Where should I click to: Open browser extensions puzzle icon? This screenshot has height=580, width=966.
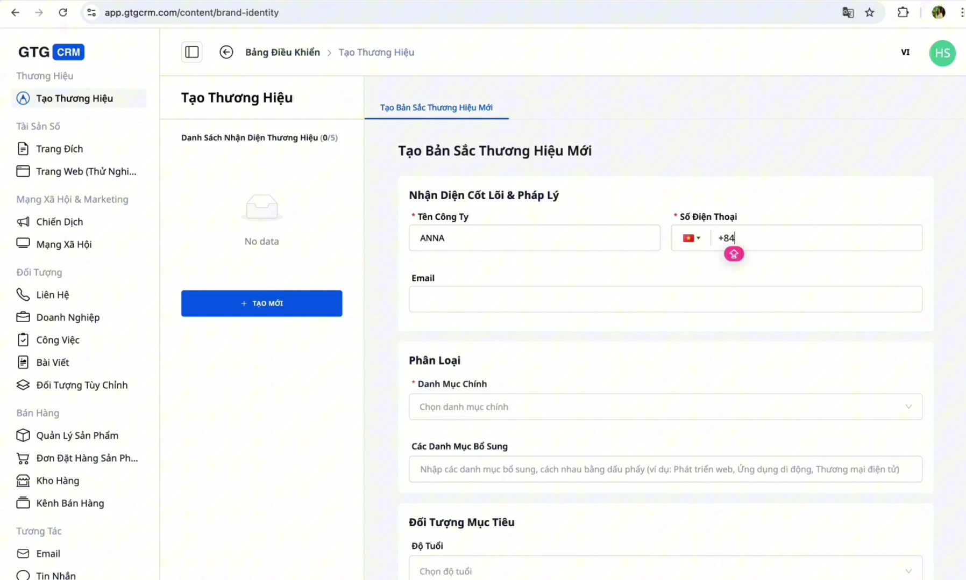click(903, 12)
